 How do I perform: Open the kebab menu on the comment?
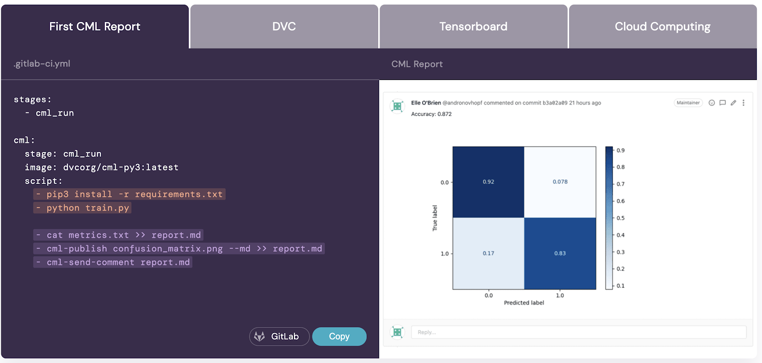pos(744,102)
